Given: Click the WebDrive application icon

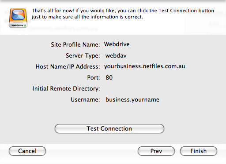Looking at the screenshot, I should (18, 18).
